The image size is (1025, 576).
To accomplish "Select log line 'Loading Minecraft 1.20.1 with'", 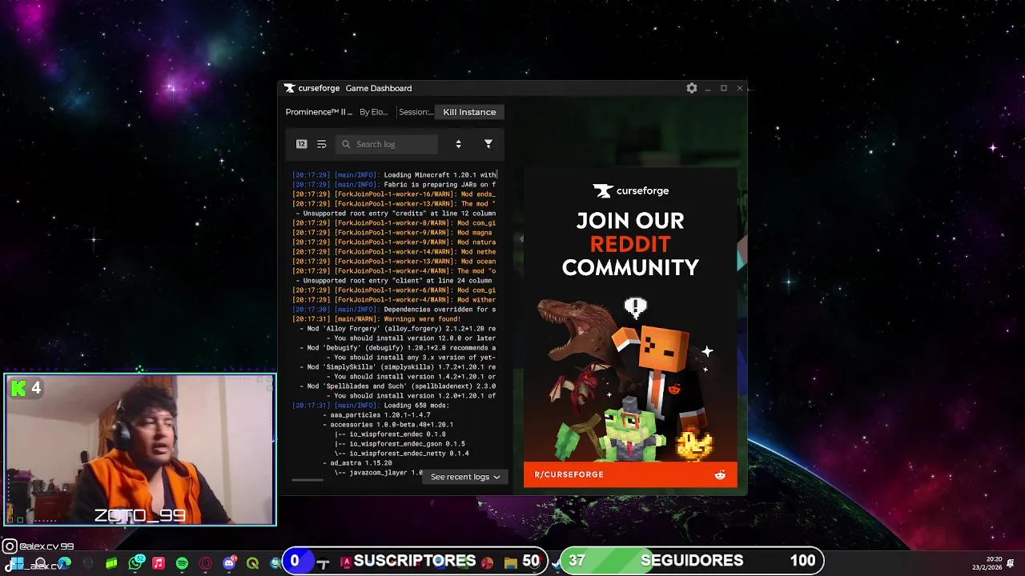I will click(x=395, y=174).
